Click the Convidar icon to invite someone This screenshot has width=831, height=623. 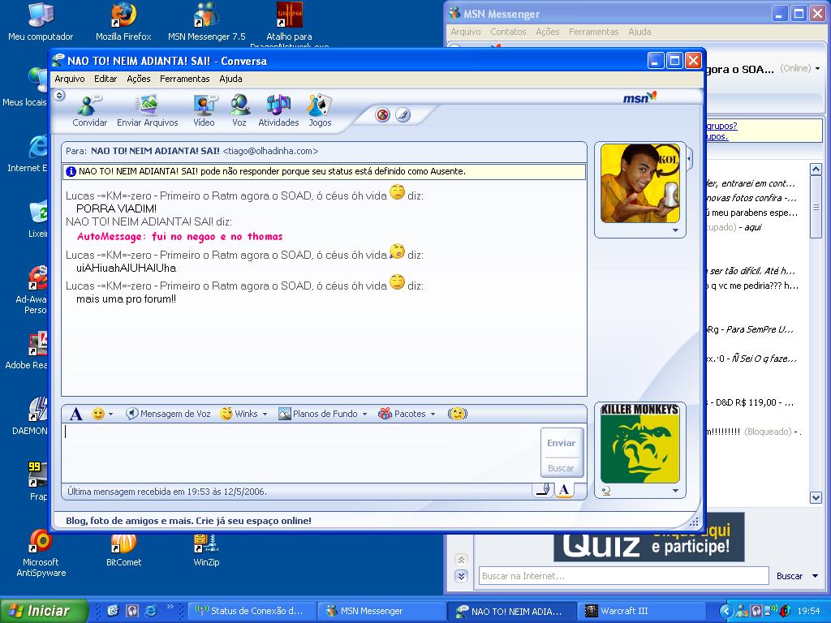pos(89,110)
